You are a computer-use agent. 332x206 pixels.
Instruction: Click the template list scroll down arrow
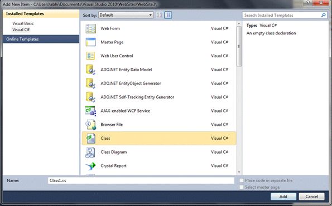point(239,172)
